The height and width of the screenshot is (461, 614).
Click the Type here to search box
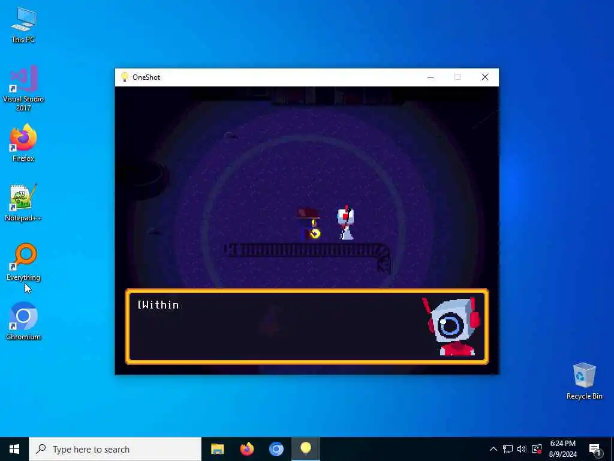(115, 449)
